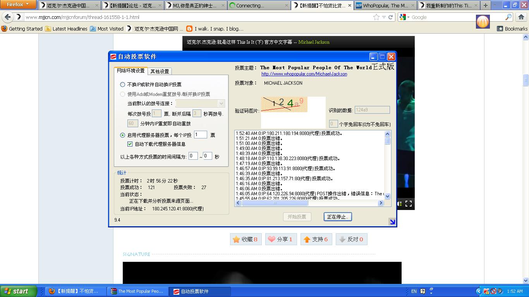Click the down-arrow 反对 oppose button
Viewport: 529px width, 297px height.
tap(351, 239)
